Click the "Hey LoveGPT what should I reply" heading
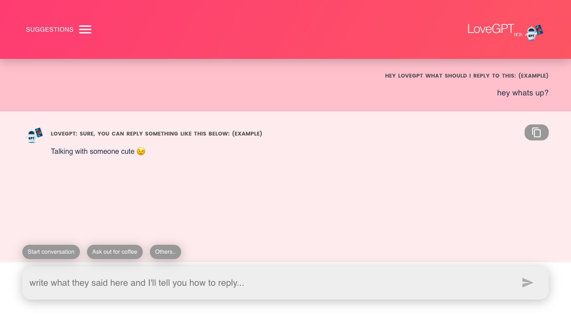Viewport: 571px width, 321px height. (466, 76)
